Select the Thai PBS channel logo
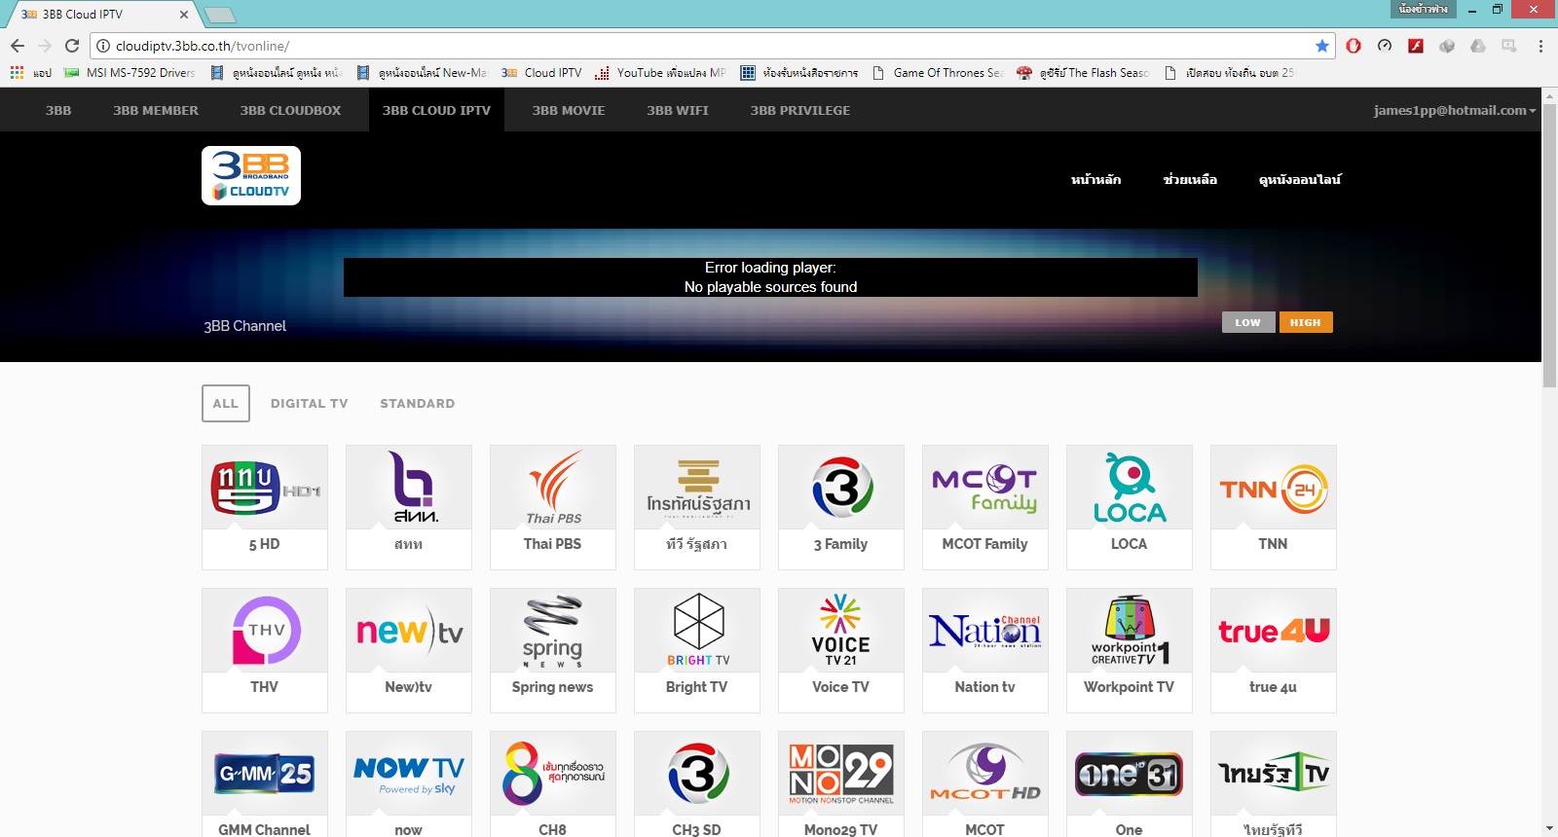The image size is (1558, 837). tap(553, 488)
